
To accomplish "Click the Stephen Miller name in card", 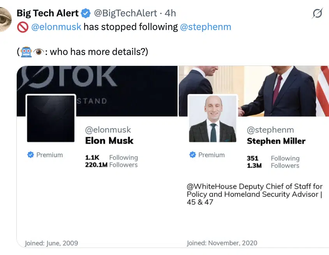I will pyautogui.click(x=276, y=141).
